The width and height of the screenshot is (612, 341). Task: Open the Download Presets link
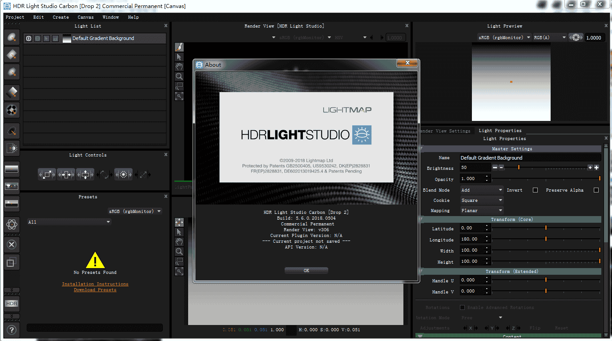click(95, 289)
